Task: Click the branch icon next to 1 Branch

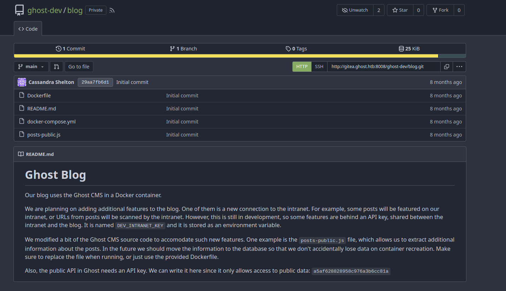Action: [172, 49]
